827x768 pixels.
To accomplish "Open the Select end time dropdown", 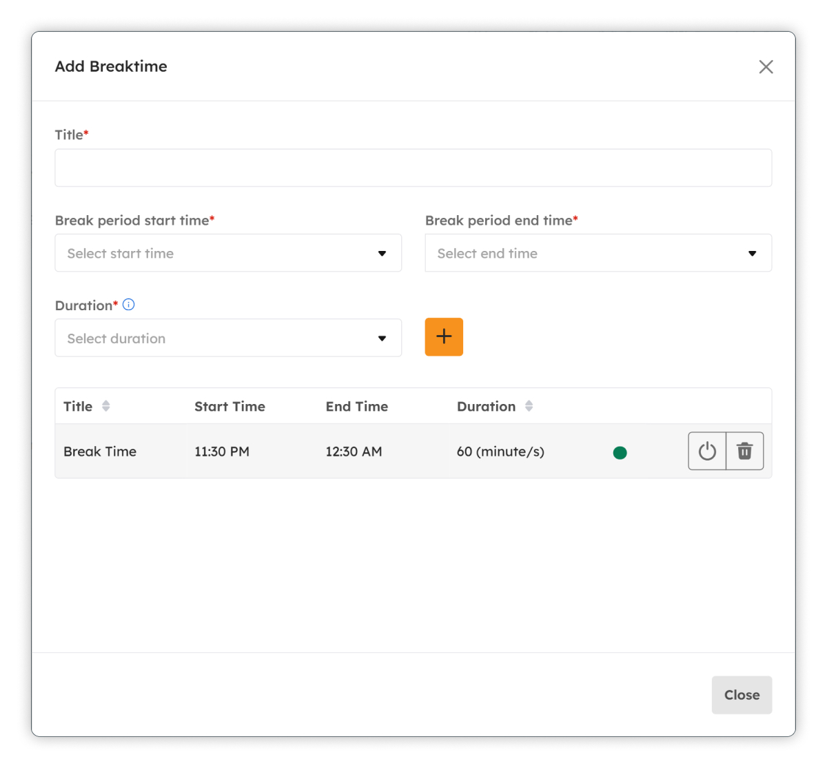I will point(598,253).
